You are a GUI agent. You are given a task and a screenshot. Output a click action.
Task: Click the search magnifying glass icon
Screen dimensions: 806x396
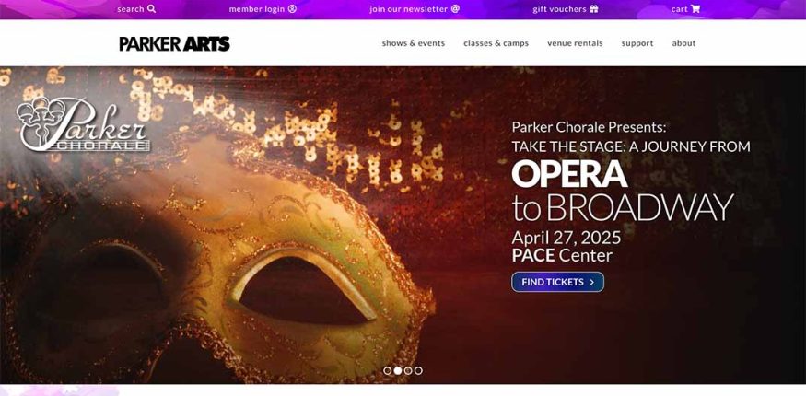click(x=151, y=8)
